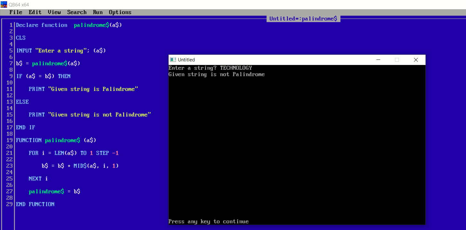Click line number 15 in the gutter
Screen dimensions: 466x230
pyautogui.click(x=9, y=115)
